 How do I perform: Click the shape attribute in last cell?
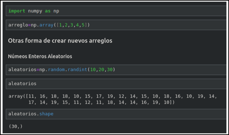pos(46,114)
